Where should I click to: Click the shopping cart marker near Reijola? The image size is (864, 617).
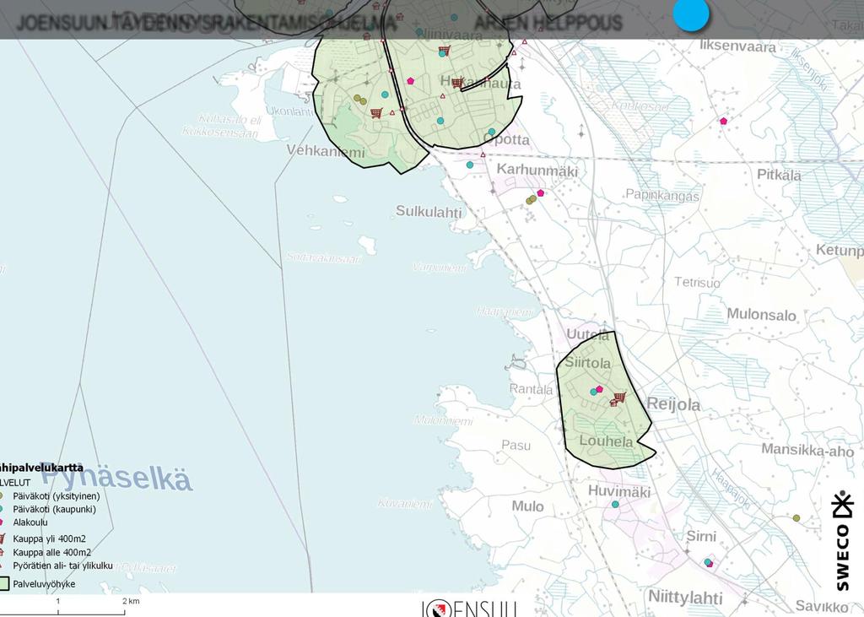pos(620,397)
